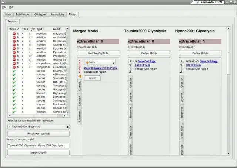Click the merged model name field
Viewport: 237px width, 168px height.
tap(39, 145)
